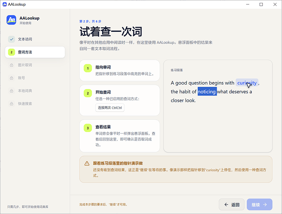Go back with the 返回 button
282x214 pixels.
click(232, 205)
